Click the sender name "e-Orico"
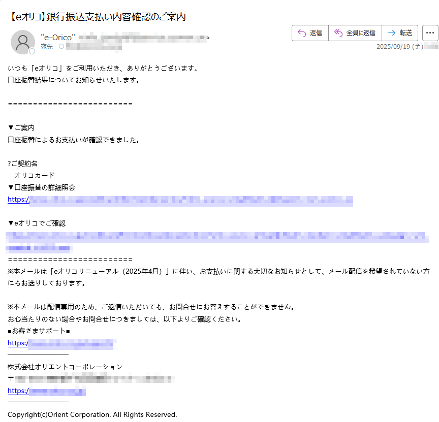 click(57, 37)
